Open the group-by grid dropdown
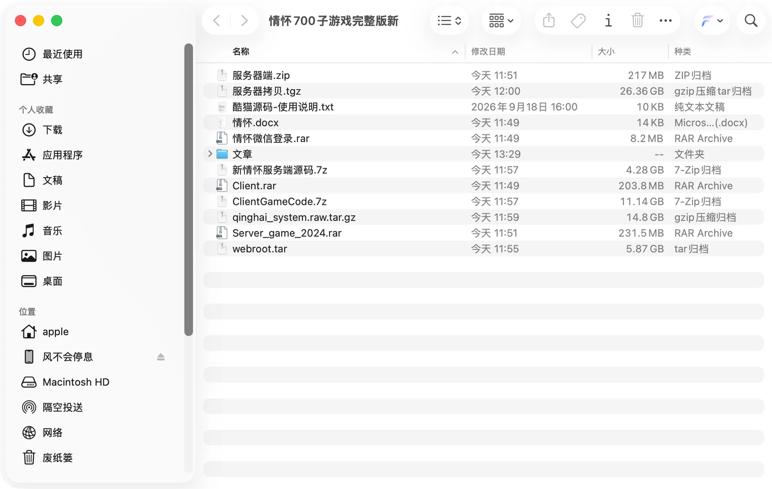This screenshot has height=489, width=772. (x=501, y=21)
